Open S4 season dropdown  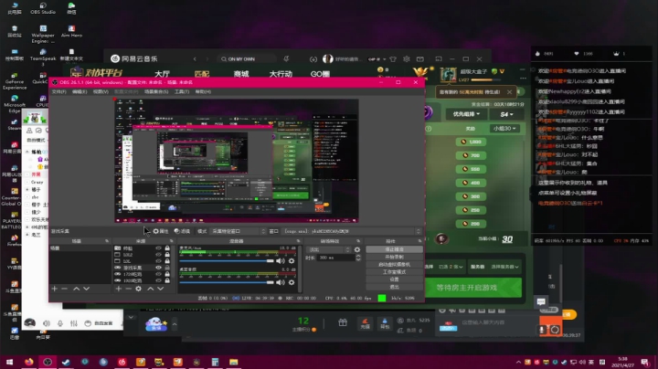506,114
